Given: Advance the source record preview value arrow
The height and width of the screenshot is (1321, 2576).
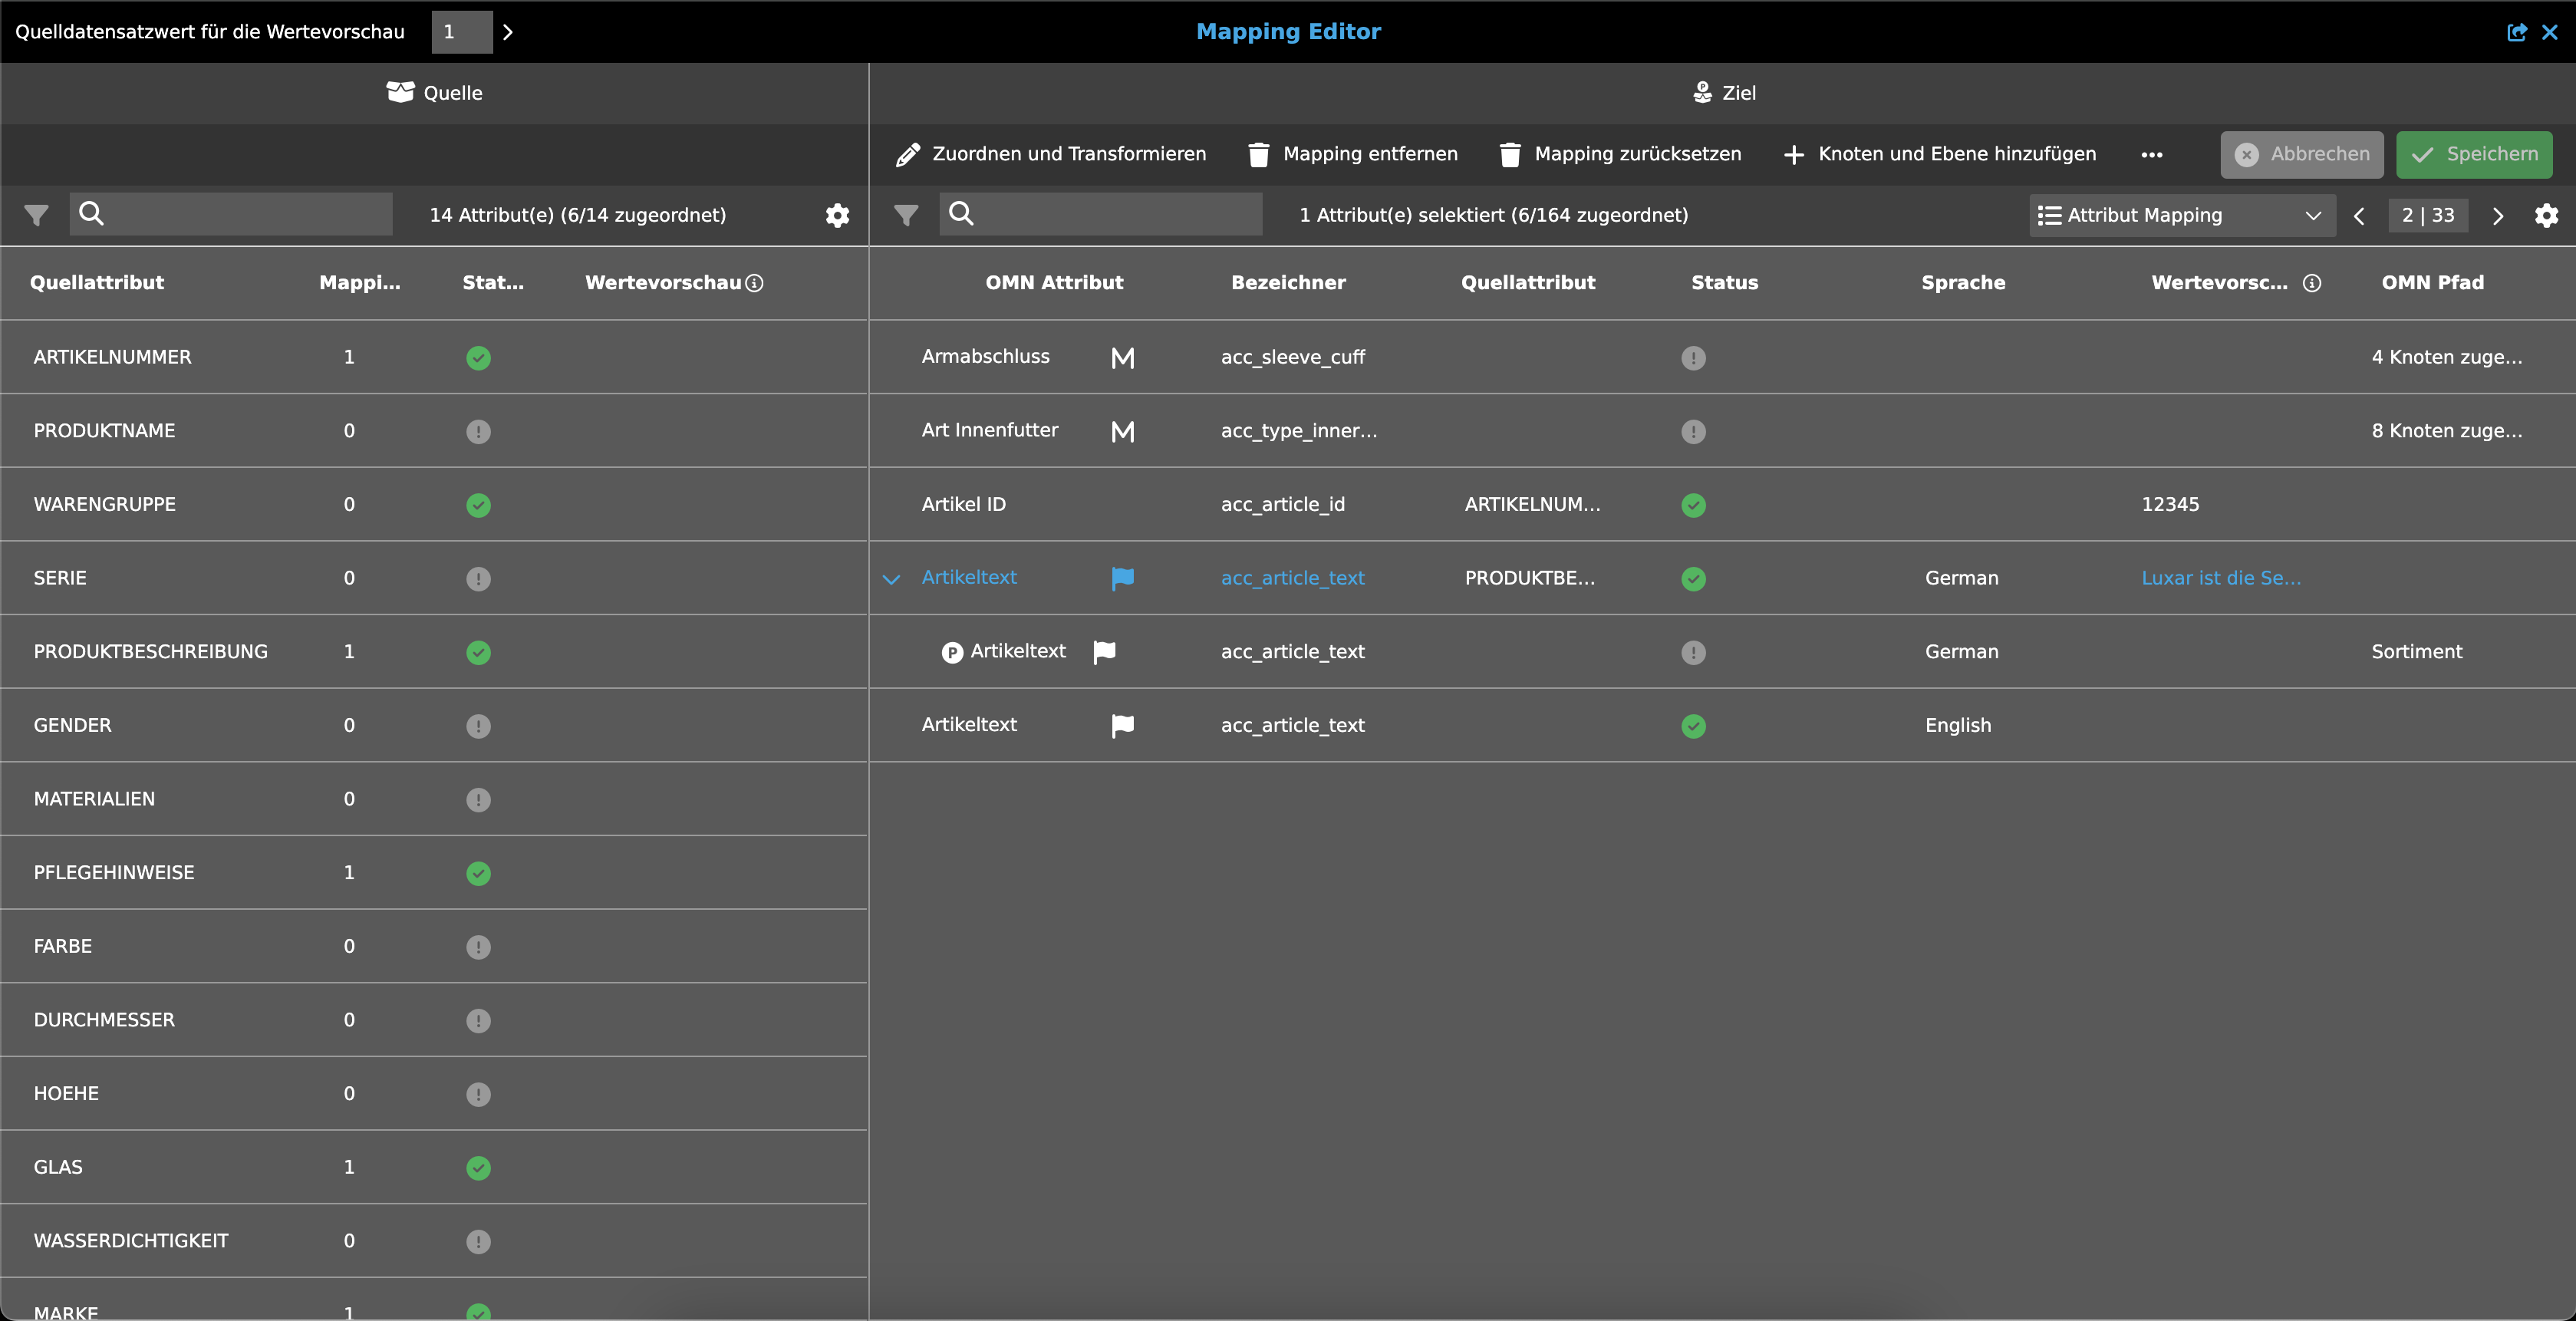Looking at the screenshot, I should [x=508, y=32].
